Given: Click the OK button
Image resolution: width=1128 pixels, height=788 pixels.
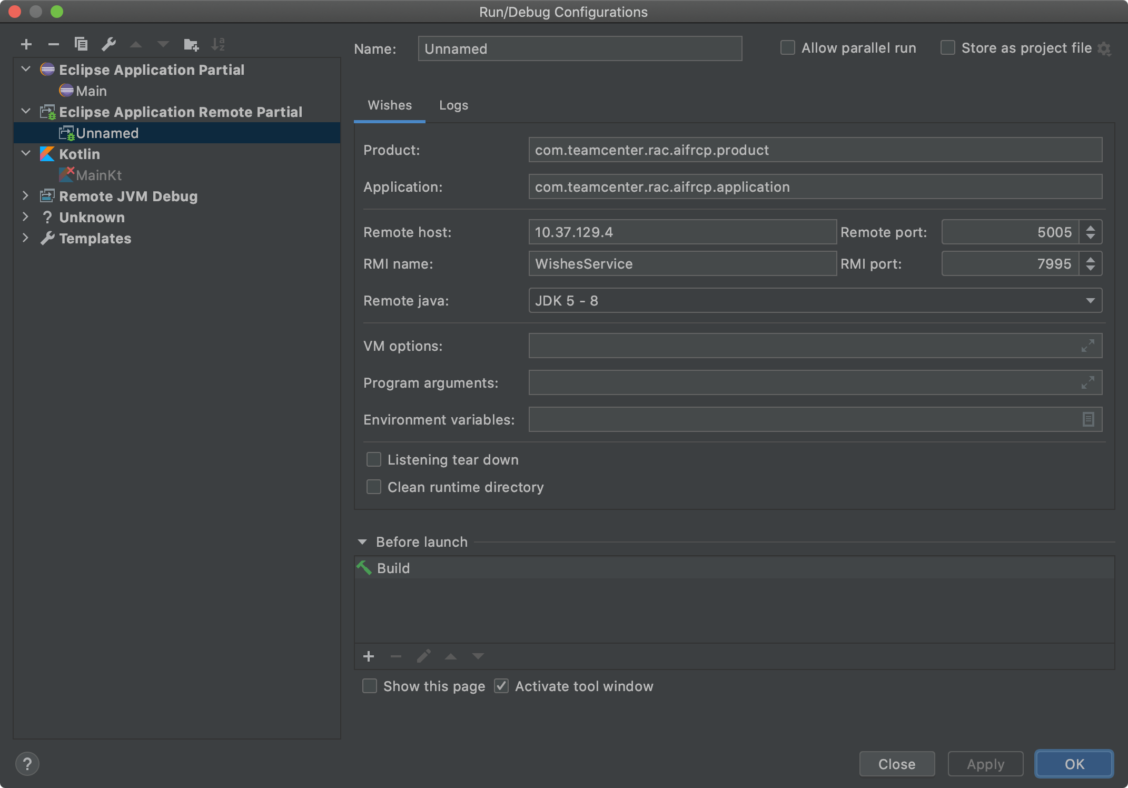Looking at the screenshot, I should (x=1074, y=764).
